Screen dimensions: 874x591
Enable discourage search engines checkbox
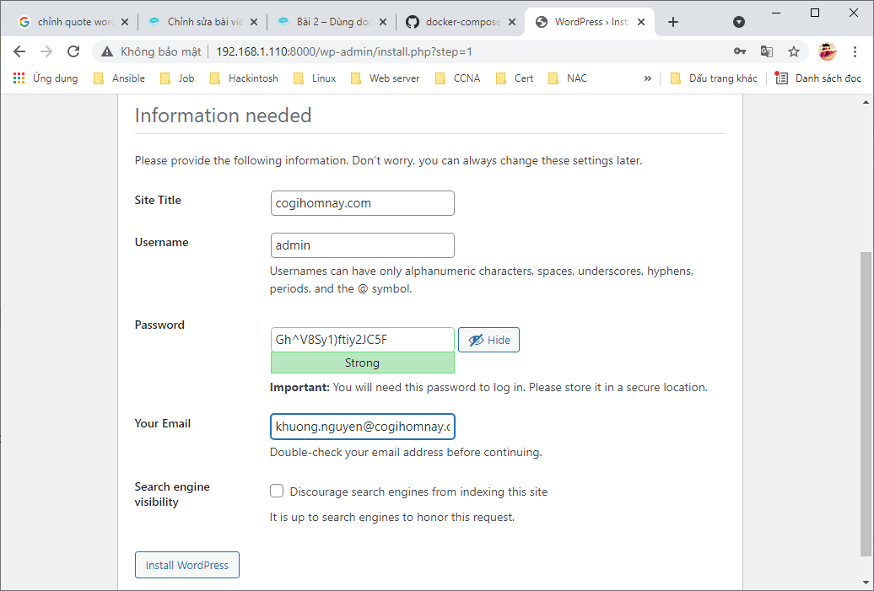coord(277,491)
